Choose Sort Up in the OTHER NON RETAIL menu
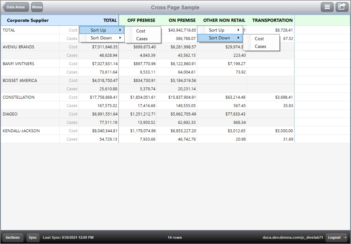The height and width of the screenshot is (244, 351). click(x=220, y=30)
